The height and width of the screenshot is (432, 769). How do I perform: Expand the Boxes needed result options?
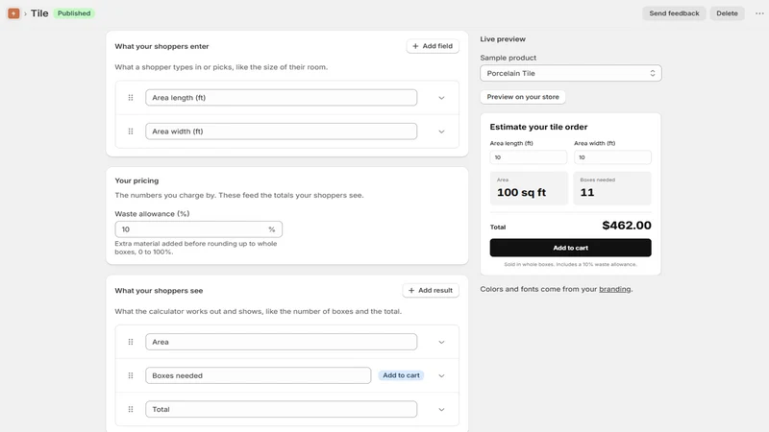click(x=441, y=375)
